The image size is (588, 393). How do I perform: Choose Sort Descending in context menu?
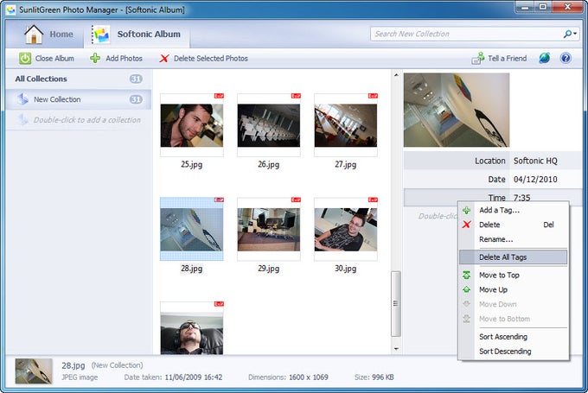coord(513,352)
